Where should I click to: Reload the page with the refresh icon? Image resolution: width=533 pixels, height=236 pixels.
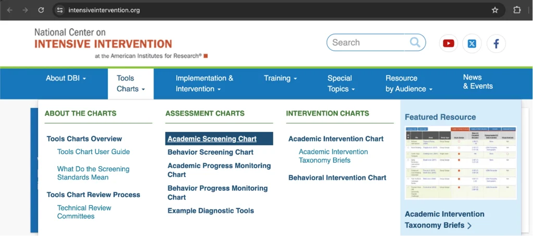[41, 10]
